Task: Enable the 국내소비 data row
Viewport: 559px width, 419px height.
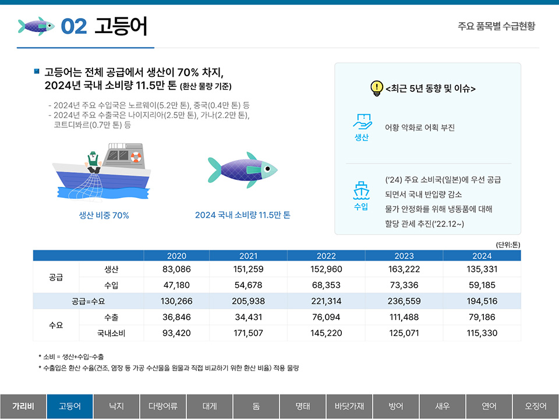Action: click(112, 333)
